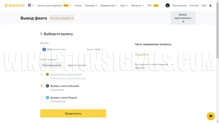219x123 pixels.
Task: Switch to Другие платежи tab
Action: [77, 65]
